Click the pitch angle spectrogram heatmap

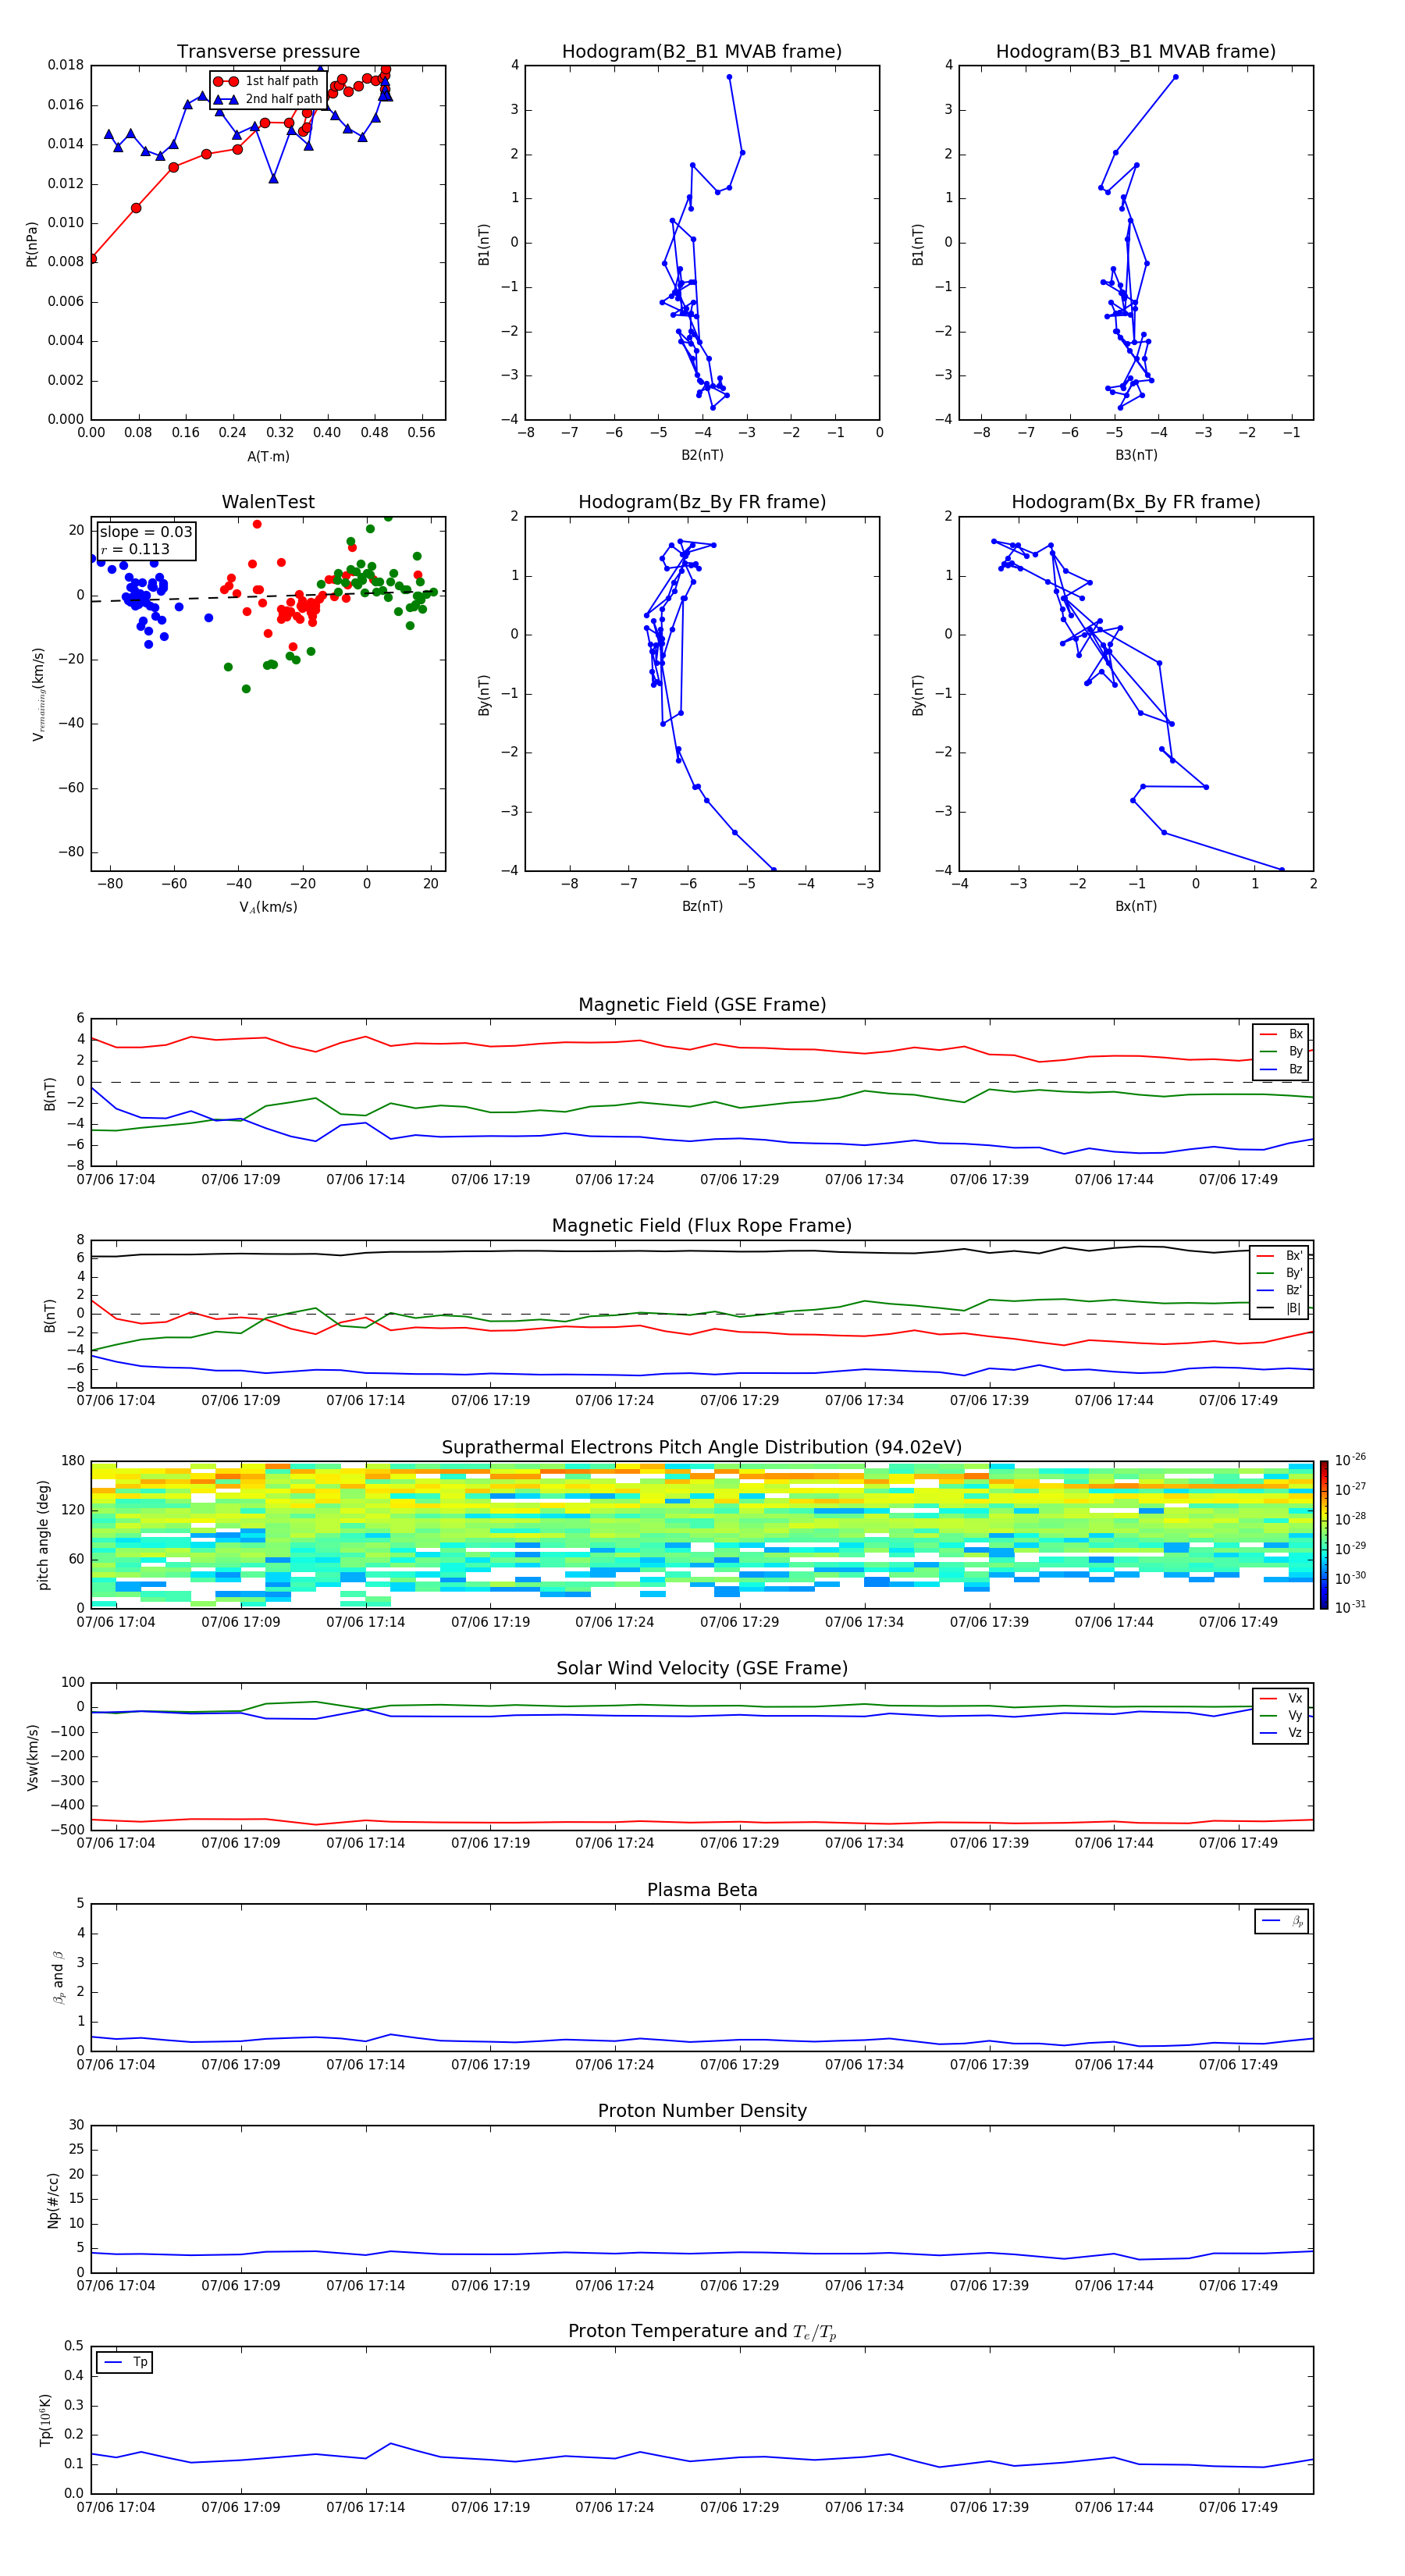tap(702, 1535)
